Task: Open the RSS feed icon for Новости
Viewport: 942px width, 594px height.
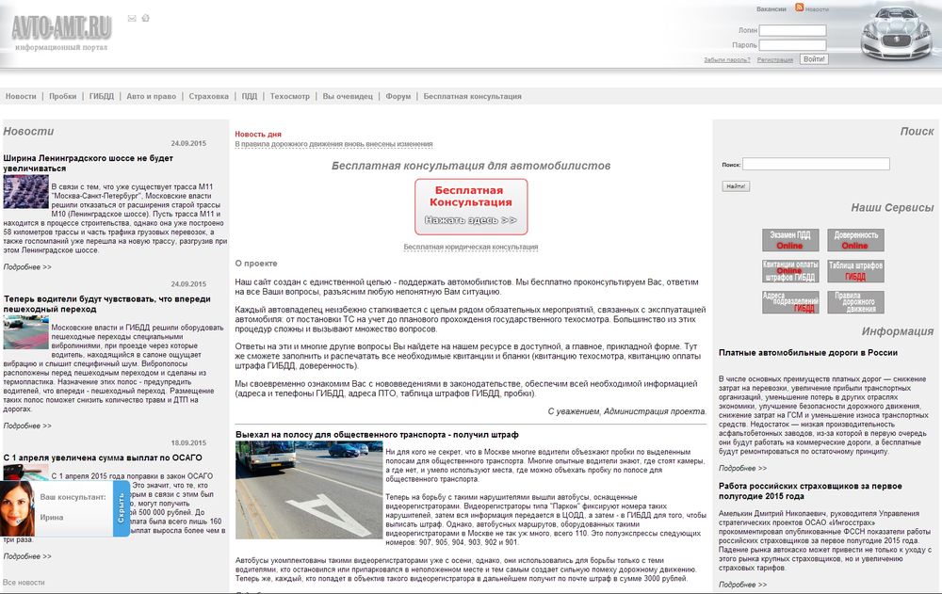Action: pos(799,8)
